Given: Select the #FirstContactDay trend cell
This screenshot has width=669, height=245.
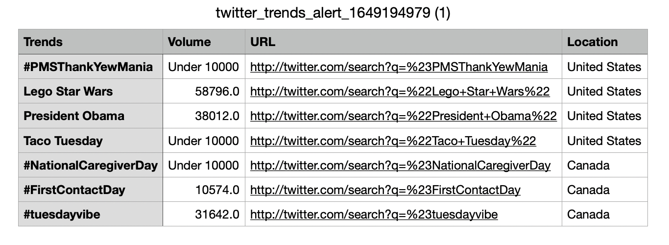Looking at the screenshot, I should tap(91, 190).
